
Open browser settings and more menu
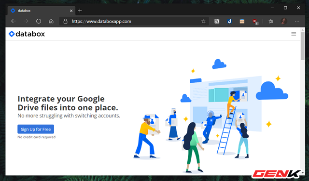(297, 21)
